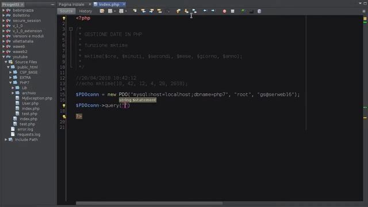
Task: Select the Lib folder under PHP7
Action: [x=24, y=88]
